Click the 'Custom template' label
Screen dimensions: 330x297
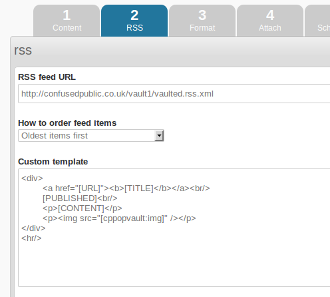tap(53, 162)
